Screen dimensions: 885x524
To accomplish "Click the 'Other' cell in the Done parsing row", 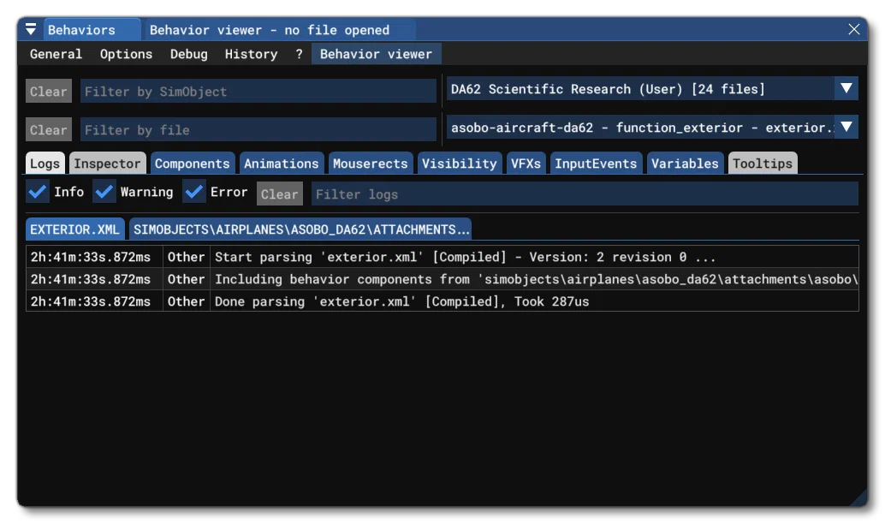I will coord(187,301).
